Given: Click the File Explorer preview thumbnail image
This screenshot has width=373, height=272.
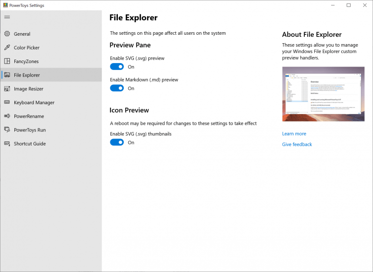Looking at the screenshot, I should click(x=323, y=94).
